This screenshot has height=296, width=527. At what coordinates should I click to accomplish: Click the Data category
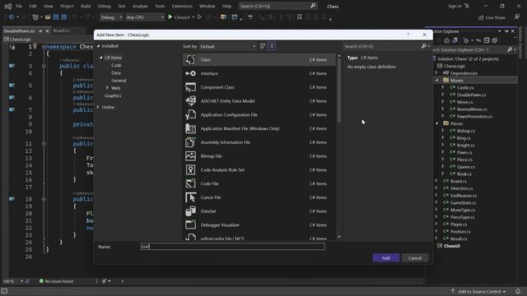(x=116, y=73)
